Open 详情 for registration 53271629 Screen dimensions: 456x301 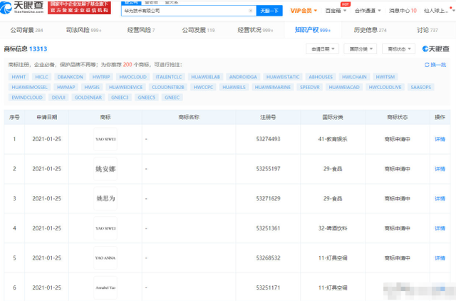(440, 198)
